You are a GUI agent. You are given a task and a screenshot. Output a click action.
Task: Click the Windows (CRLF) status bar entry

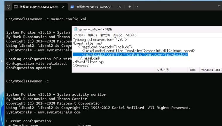(211, 70)
